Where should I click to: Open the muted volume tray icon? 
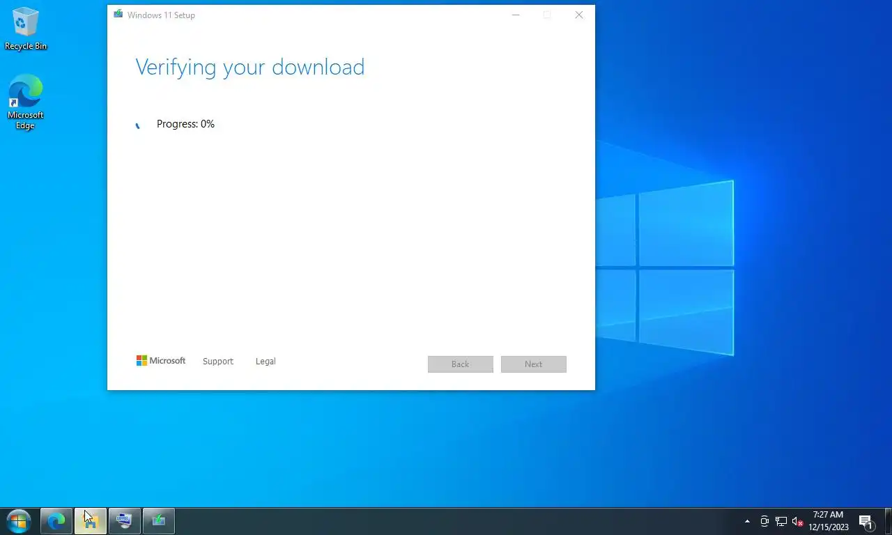(x=798, y=521)
